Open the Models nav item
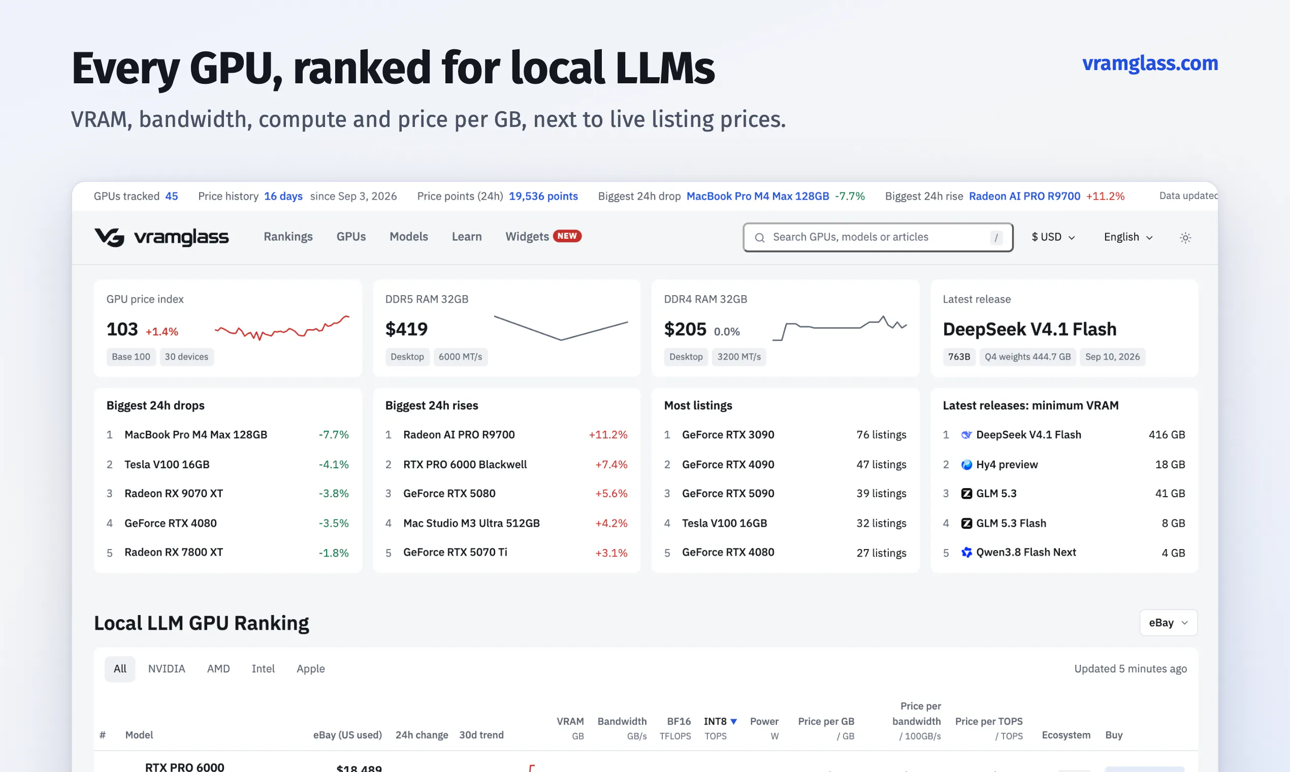 409,237
